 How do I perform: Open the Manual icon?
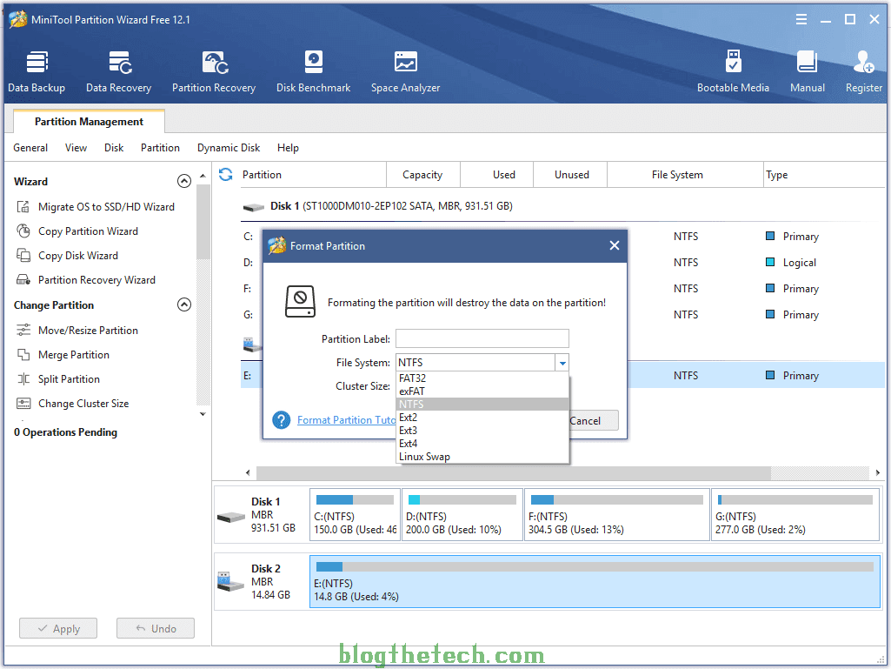pos(807,71)
